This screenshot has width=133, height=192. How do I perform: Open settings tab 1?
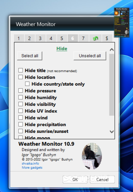coord(19,38)
